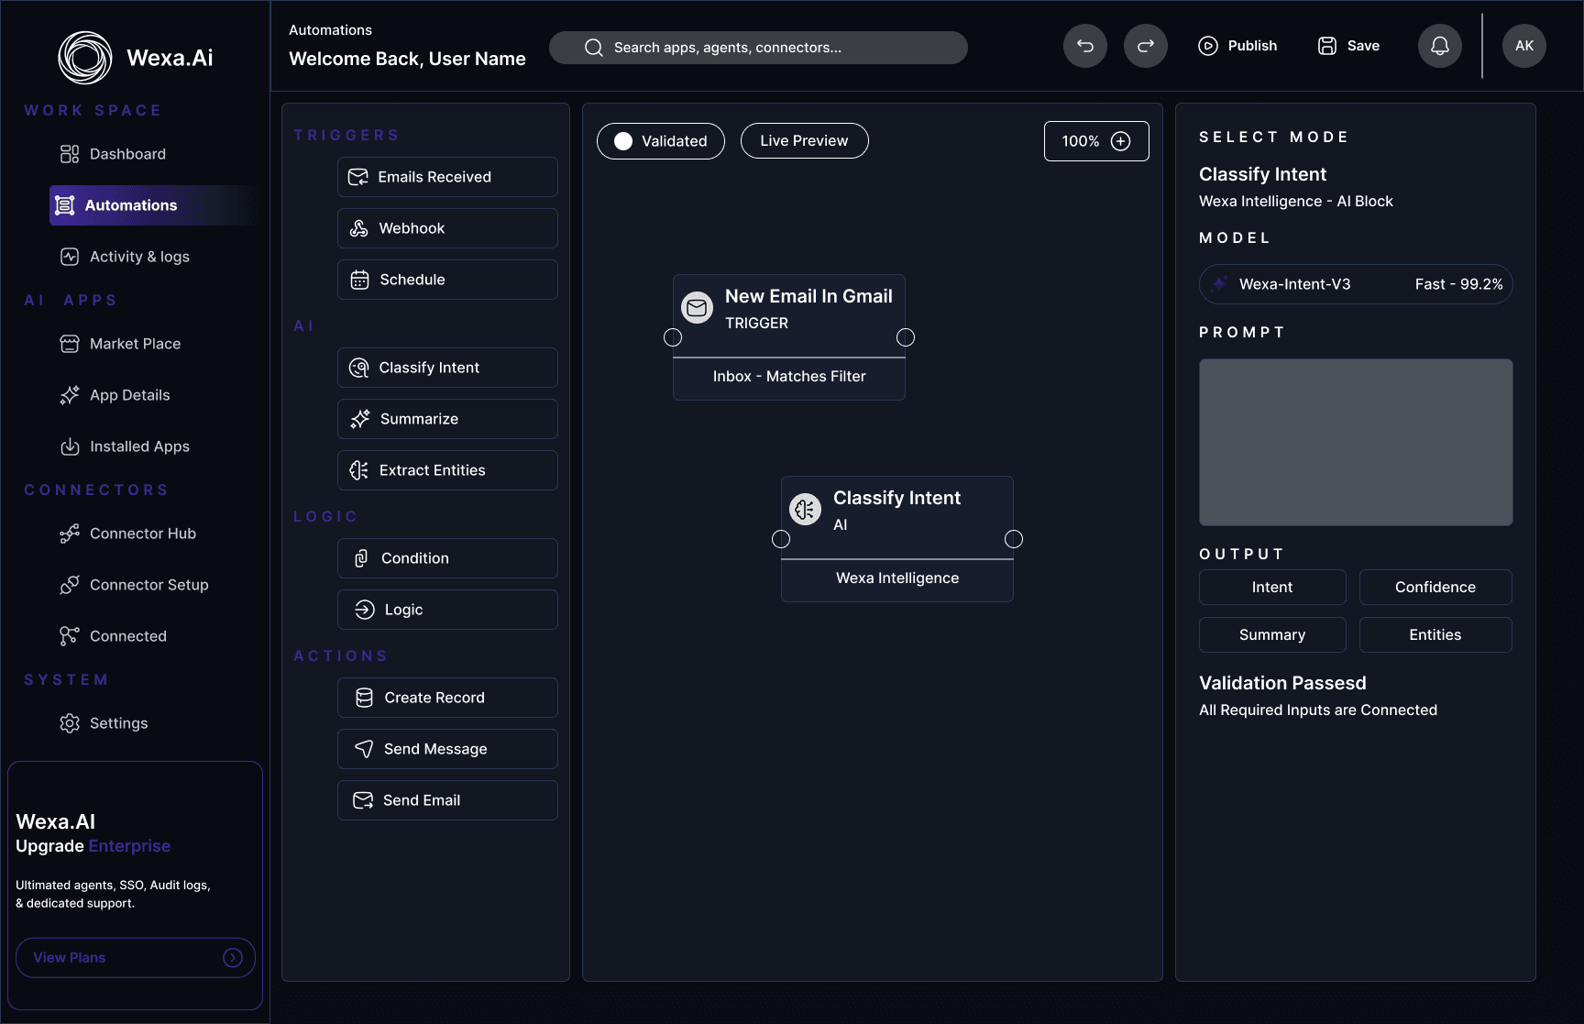The image size is (1584, 1024).
Task: Add the Emails Received trigger block
Action: click(x=447, y=177)
